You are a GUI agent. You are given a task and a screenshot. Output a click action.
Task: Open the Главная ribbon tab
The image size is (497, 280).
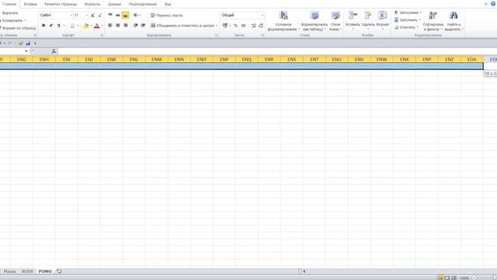[x=9, y=4]
